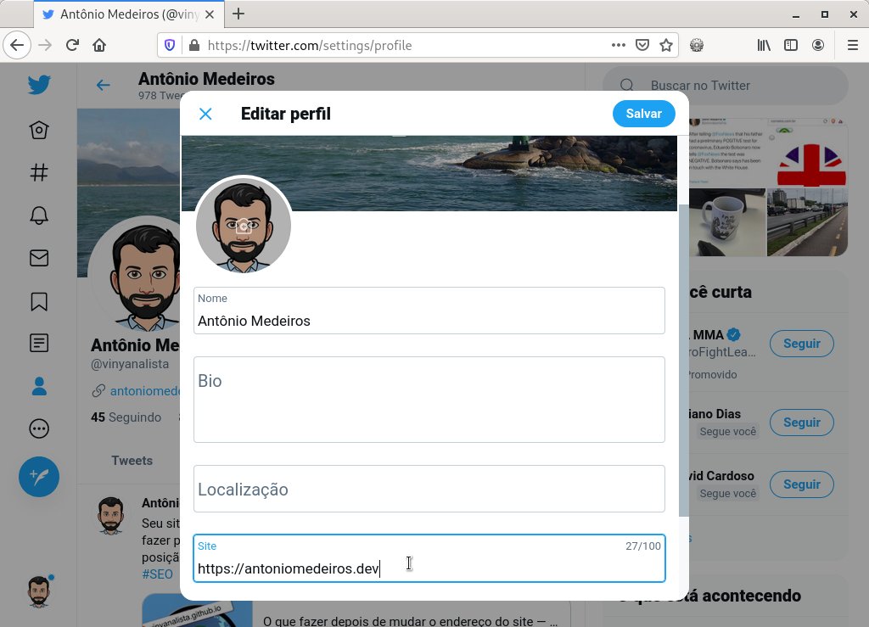Viewport: 869px width, 627px height.
Task: Click the Twitter bird logo in sidebar
Action: (39, 85)
